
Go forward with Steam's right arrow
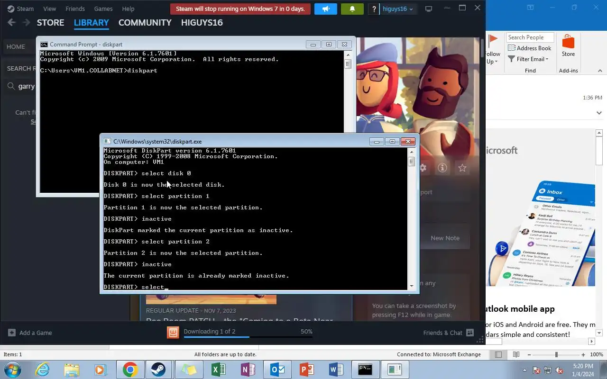click(27, 22)
